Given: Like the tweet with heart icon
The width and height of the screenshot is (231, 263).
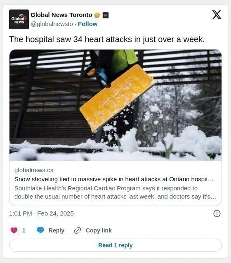Looking at the screenshot, I should [x=14, y=230].
